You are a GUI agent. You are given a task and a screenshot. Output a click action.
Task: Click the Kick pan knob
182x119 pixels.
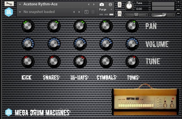point(28,26)
